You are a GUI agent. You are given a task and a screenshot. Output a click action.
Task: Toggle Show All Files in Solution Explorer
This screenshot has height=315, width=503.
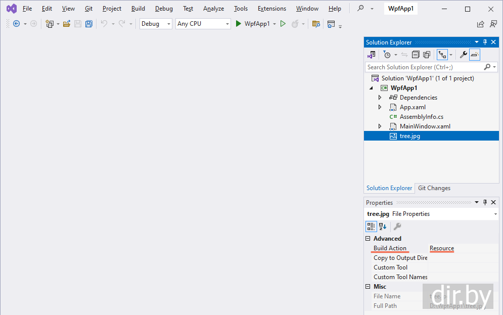pyautogui.click(x=427, y=55)
